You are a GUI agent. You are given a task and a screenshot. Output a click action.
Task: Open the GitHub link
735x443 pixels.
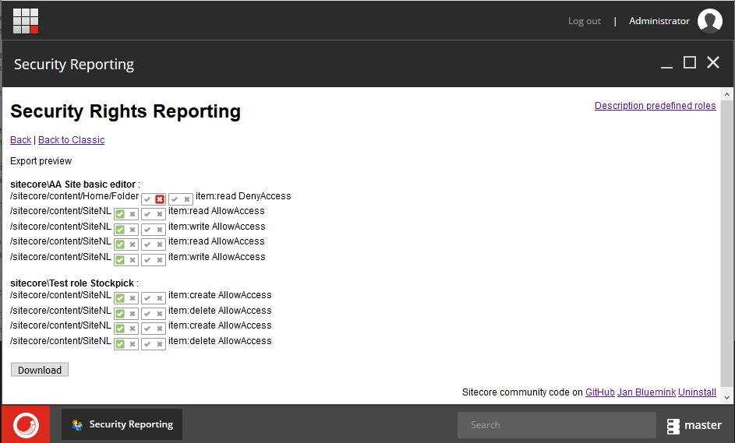600,392
